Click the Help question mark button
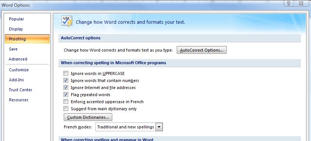311x141 pixels. pyautogui.click(x=289, y=4)
